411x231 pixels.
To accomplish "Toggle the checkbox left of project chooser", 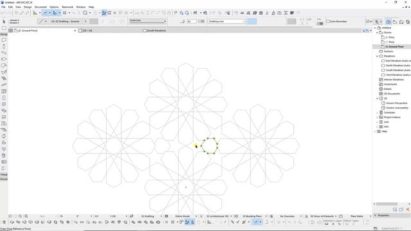I will (367, 21).
